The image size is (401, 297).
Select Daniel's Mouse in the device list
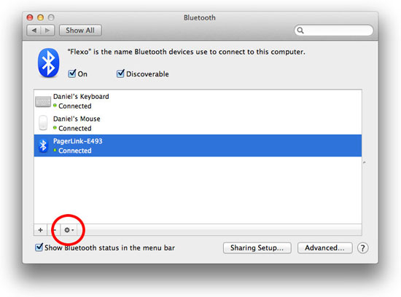(198, 124)
